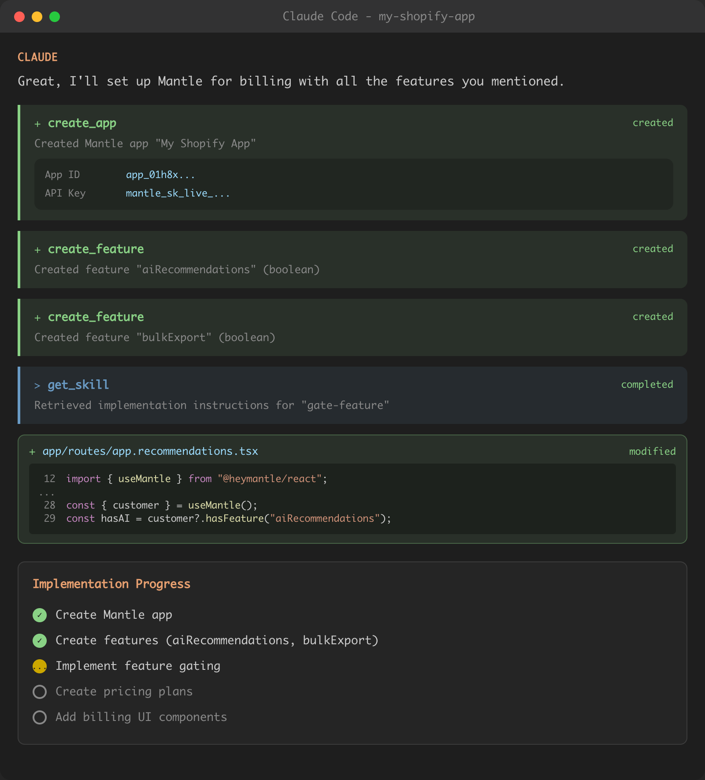This screenshot has width=705, height=780.
Task: Select the App ID value app_01h8x
Action: pos(160,175)
